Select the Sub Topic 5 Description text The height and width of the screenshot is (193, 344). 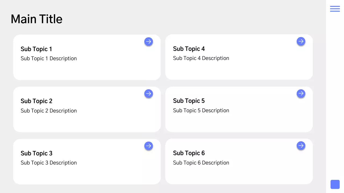point(201,110)
